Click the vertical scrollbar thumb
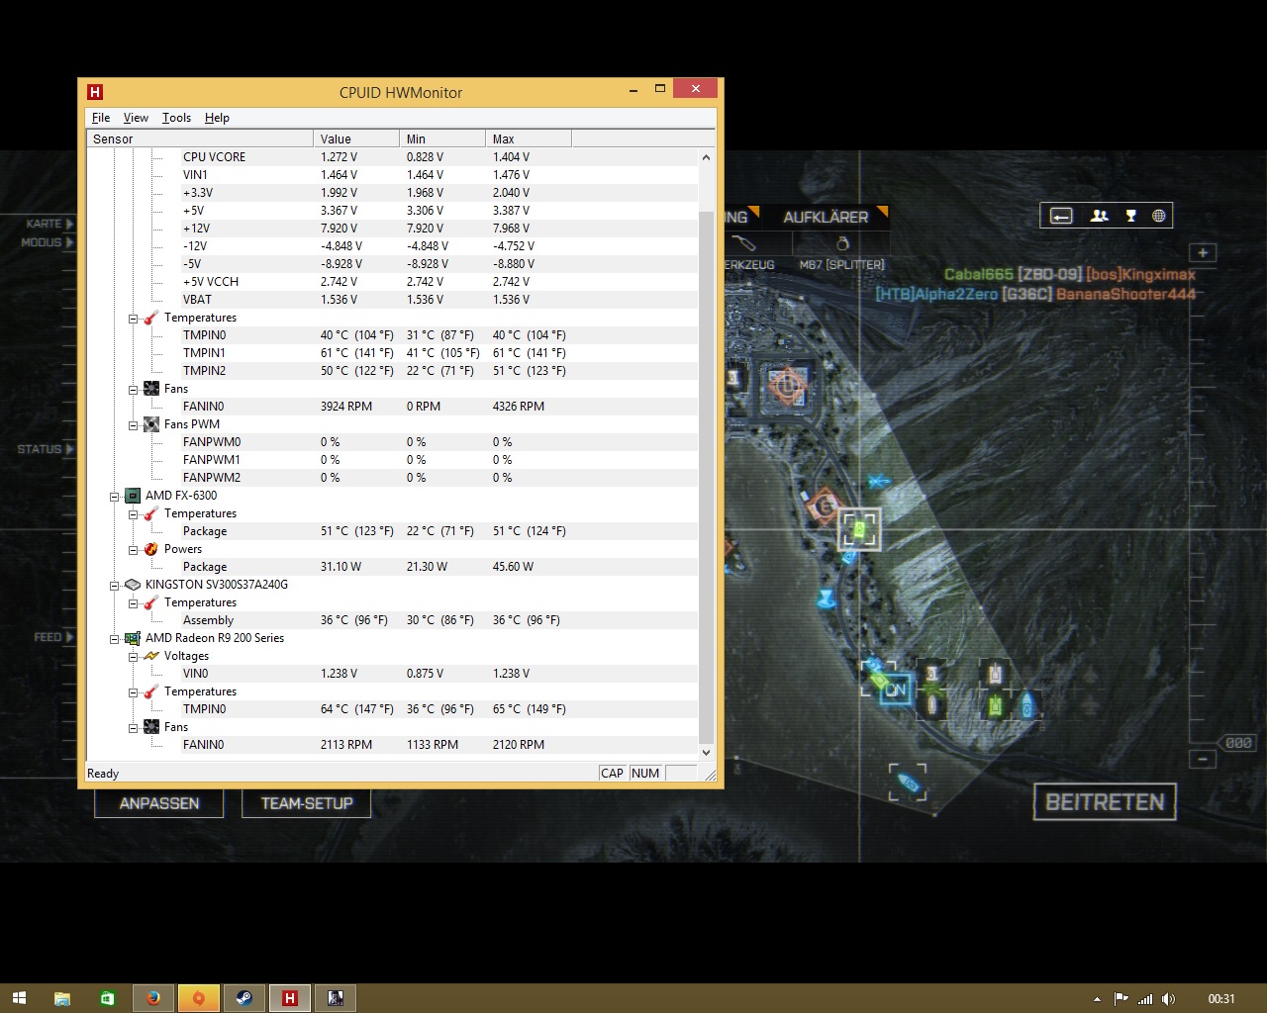This screenshot has width=1267, height=1013. (x=706, y=477)
